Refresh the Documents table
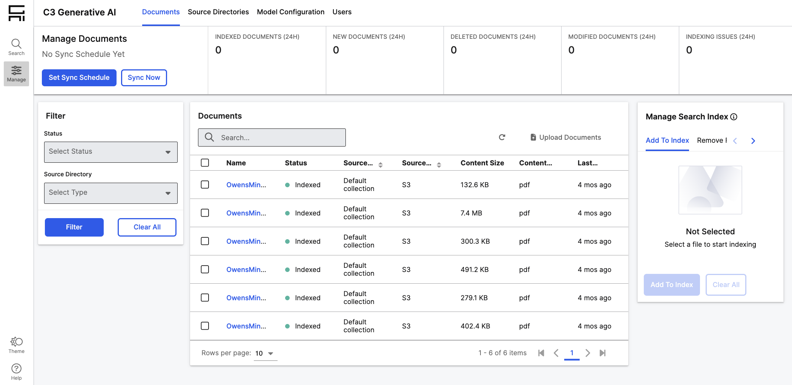The width and height of the screenshot is (792, 385). pos(502,137)
